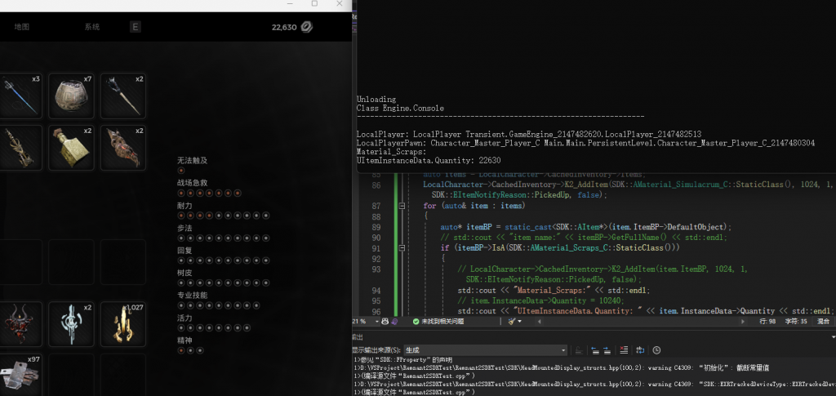Image resolution: width=836 pixels, height=396 pixels.
Task: Click the code cleanup brush icon
Action: [x=511, y=322]
